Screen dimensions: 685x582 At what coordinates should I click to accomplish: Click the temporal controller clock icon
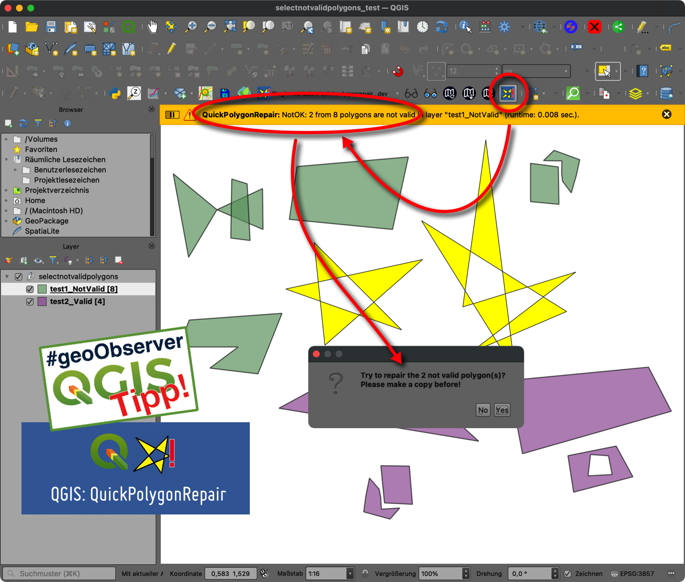(x=422, y=27)
